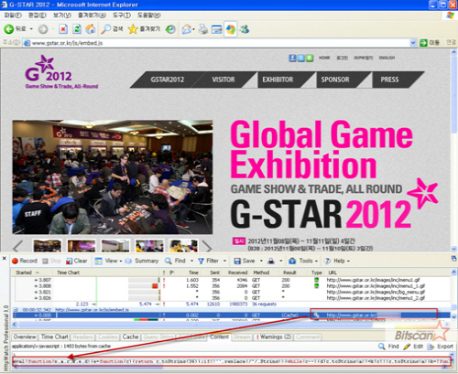This screenshot has width=458, height=374.
Task: Click Edit in the content pane
Action: click(x=413, y=347)
